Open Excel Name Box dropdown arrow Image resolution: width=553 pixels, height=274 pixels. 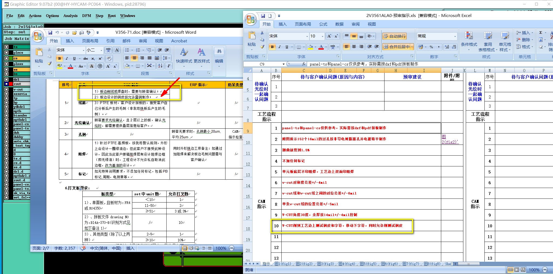[x=284, y=64]
